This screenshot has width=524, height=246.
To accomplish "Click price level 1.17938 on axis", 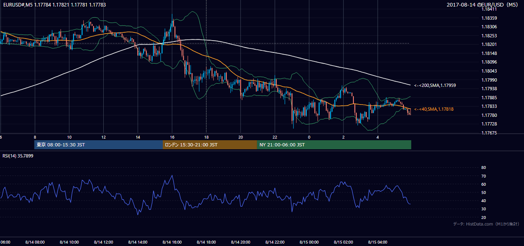I will pos(489,89).
